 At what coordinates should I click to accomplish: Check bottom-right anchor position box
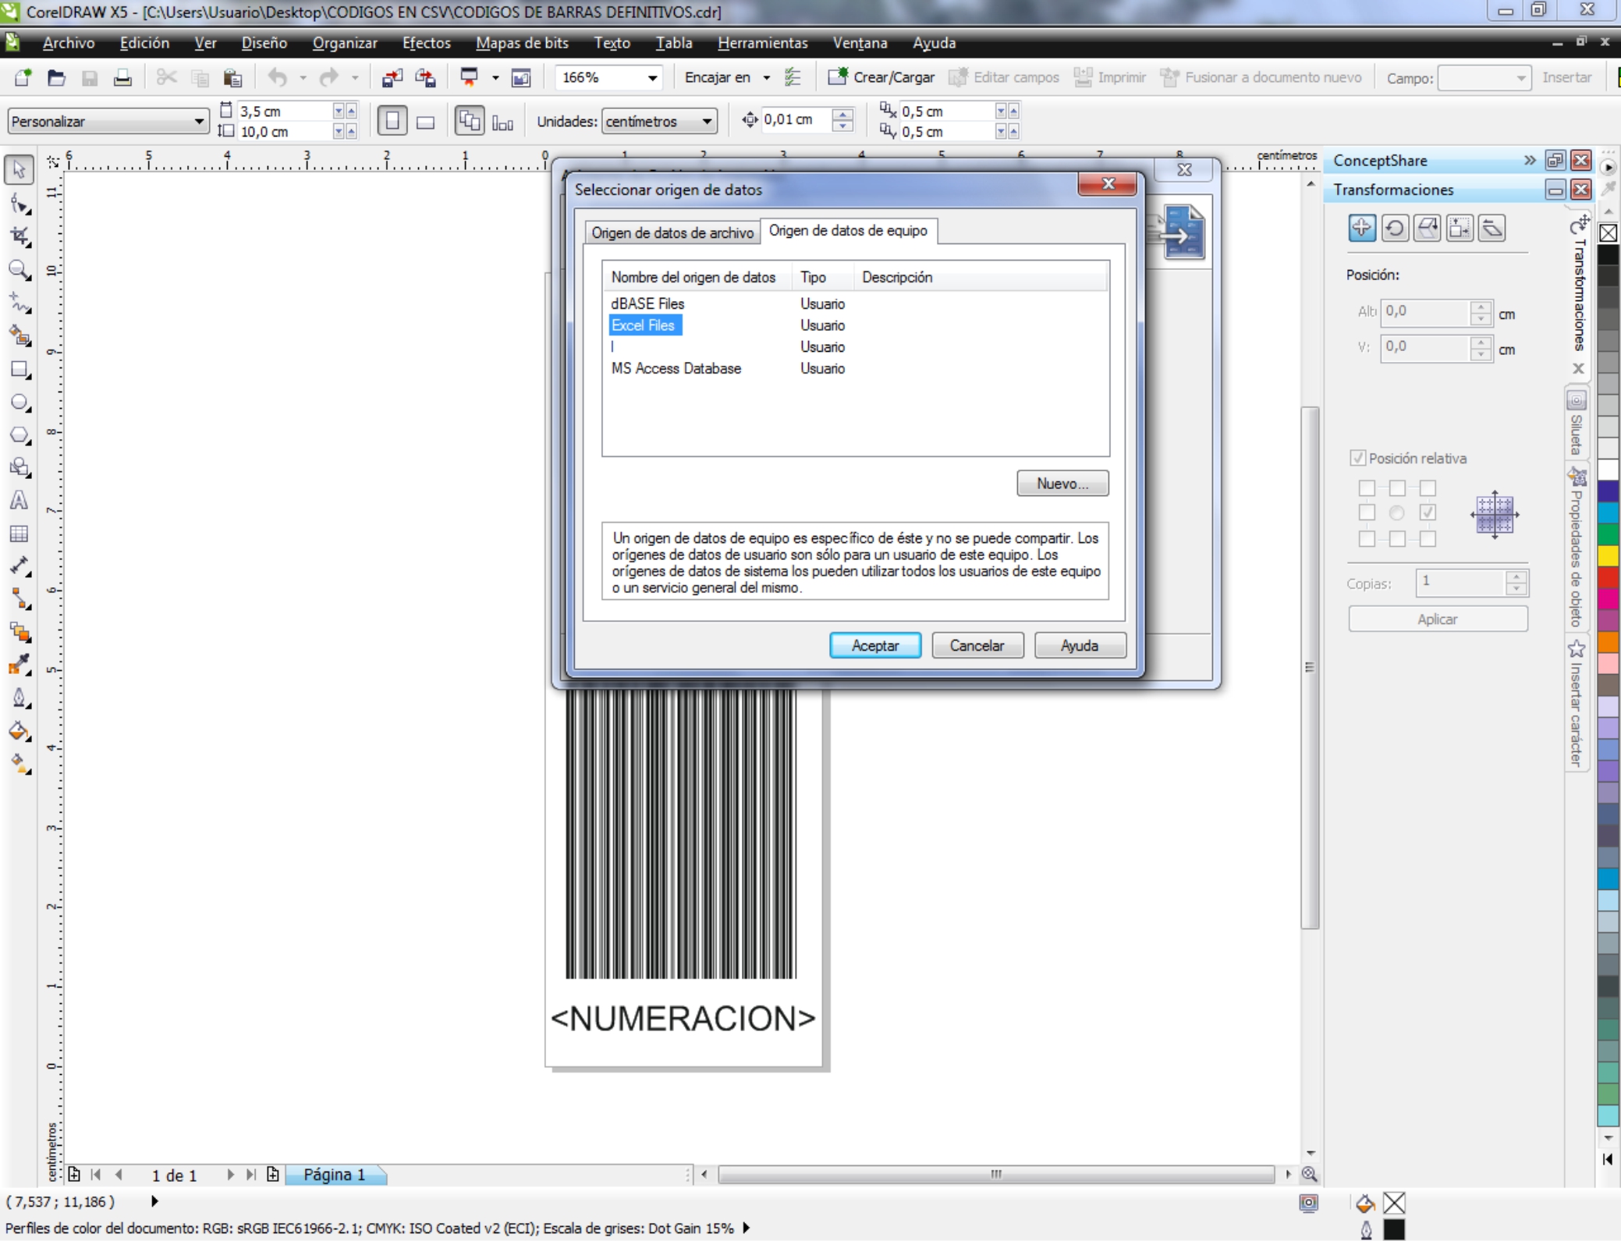(x=1428, y=539)
